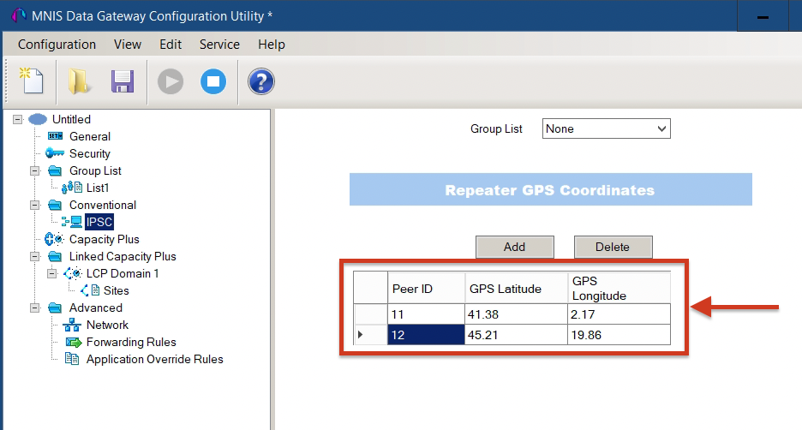This screenshot has width=802, height=430.
Task: Select Capacity Plus tree item
Action: (x=104, y=239)
